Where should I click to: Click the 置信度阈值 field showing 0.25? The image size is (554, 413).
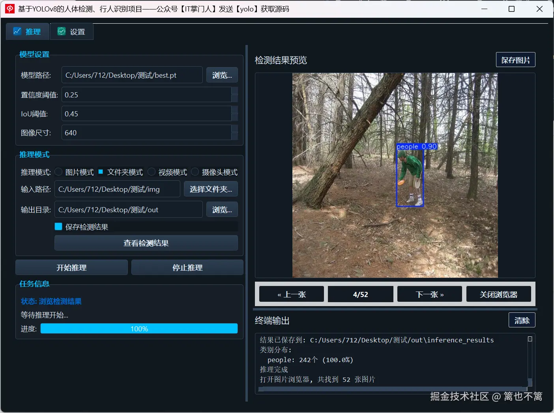[146, 95]
